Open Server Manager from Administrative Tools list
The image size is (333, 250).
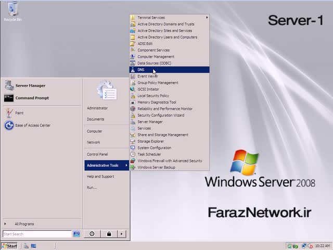(x=169, y=122)
